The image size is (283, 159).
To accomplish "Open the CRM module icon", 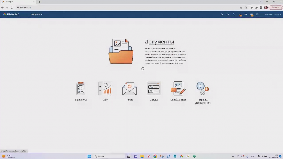I will point(105,88).
